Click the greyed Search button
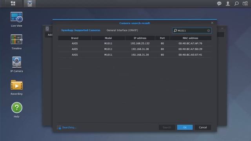251x141 pixels. coord(167,127)
